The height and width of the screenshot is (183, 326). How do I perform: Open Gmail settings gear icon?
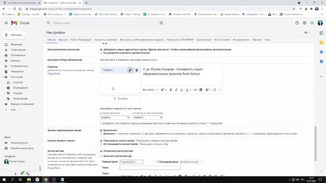(305, 23)
